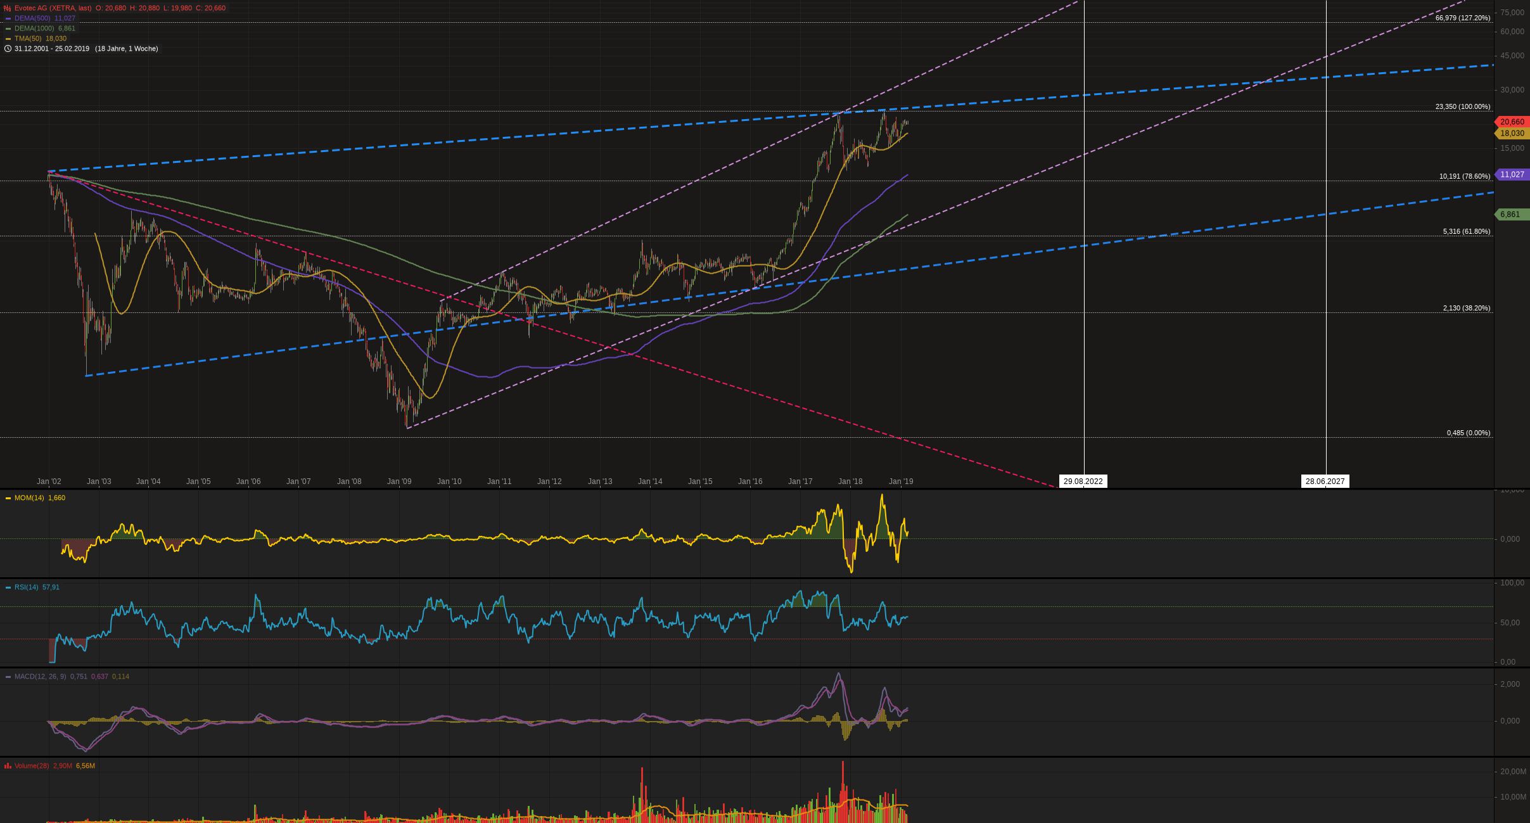This screenshot has width=1530, height=823.
Task: Open the 31.12.2001 - 25.02.2019 date range
Action: coord(52,49)
